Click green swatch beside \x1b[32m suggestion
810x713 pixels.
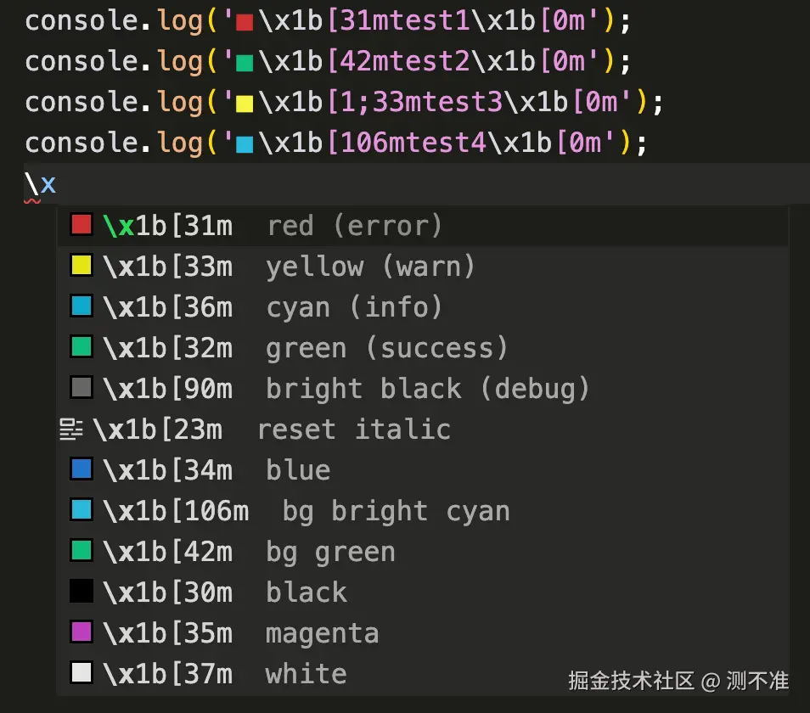coord(82,347)
